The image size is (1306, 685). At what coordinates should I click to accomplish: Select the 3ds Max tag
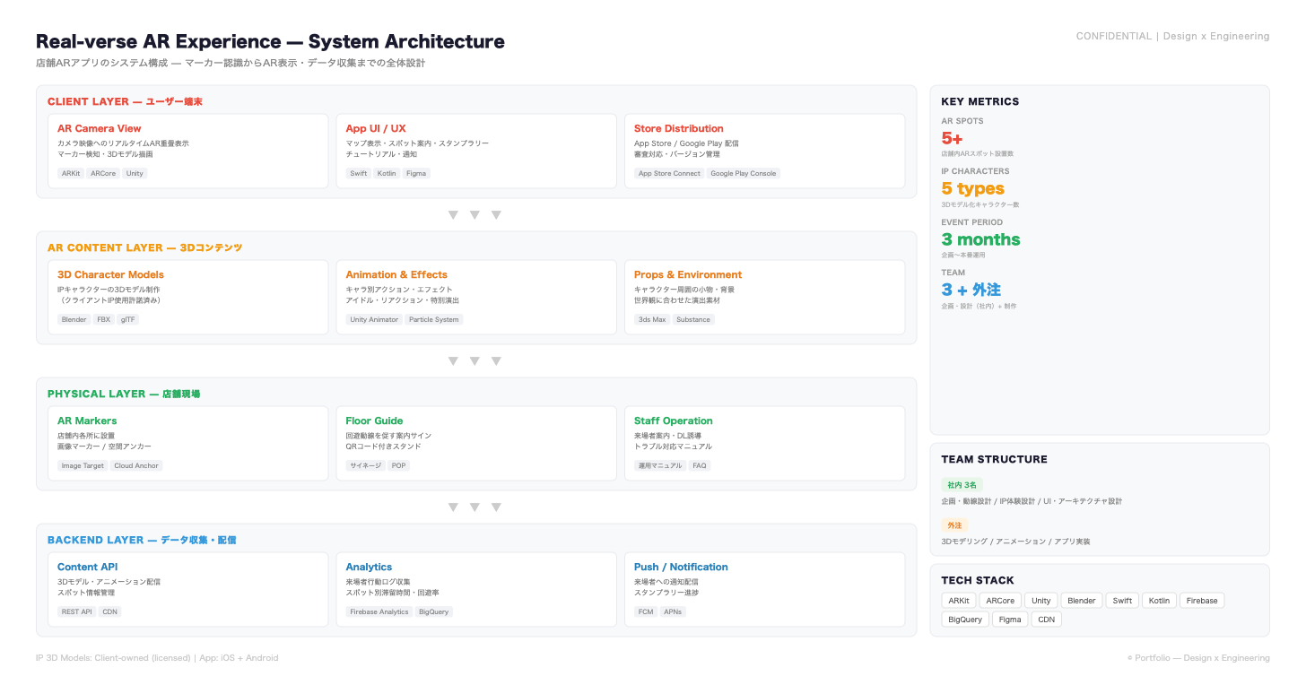pos(650,319)
